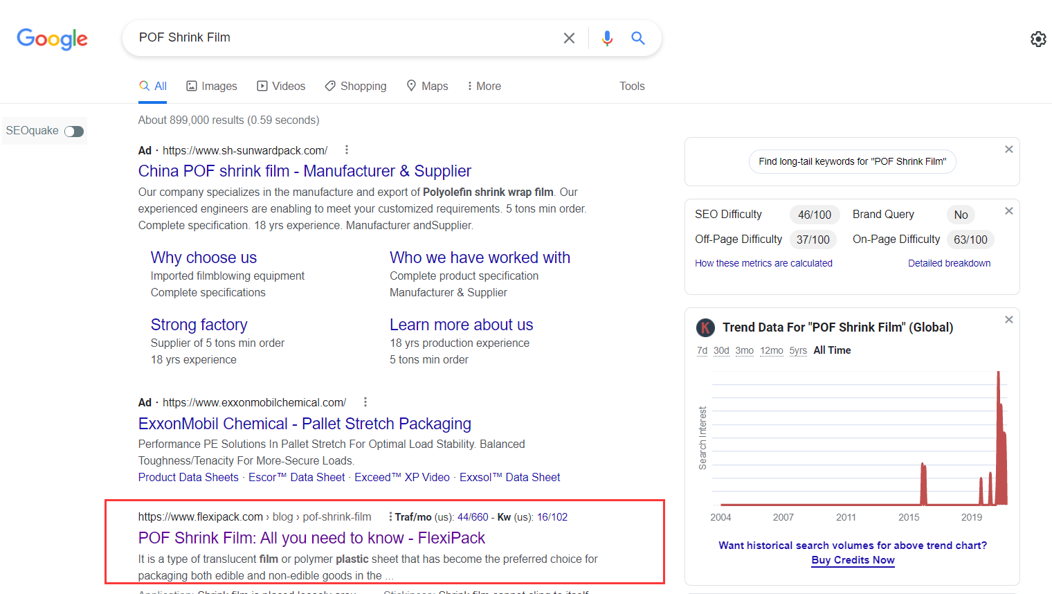Screen dimensions: 1052x594
Task: Switch to the Maps tab
Action: click(427, 86)
